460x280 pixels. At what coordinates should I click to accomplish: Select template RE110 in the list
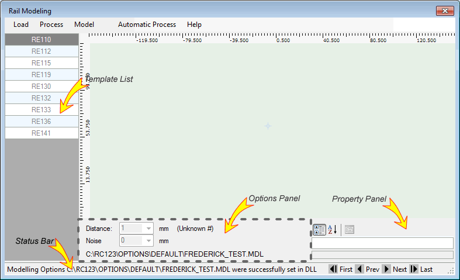tap(41, 40)
